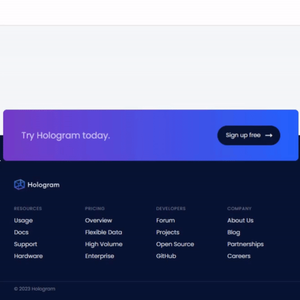300x300 pixels.
Task: Click the Enterprise pricing link
Action: pyautogui.click(x=99, y=256)
